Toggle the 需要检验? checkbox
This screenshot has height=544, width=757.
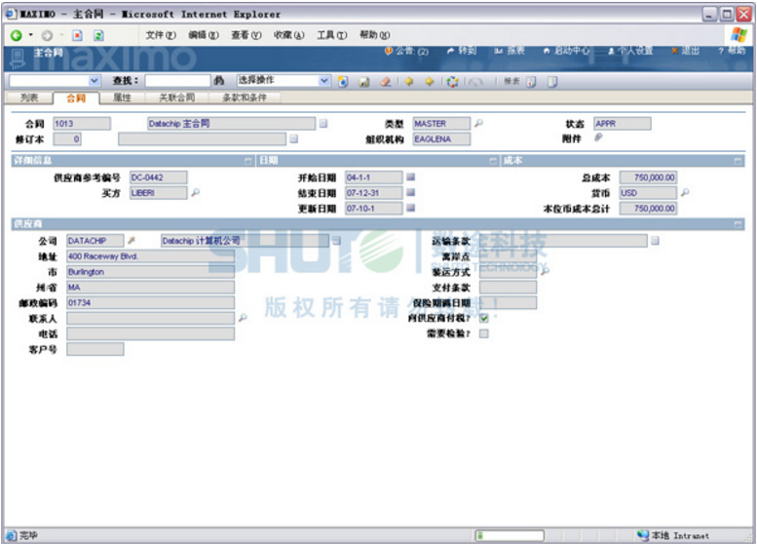484,333
